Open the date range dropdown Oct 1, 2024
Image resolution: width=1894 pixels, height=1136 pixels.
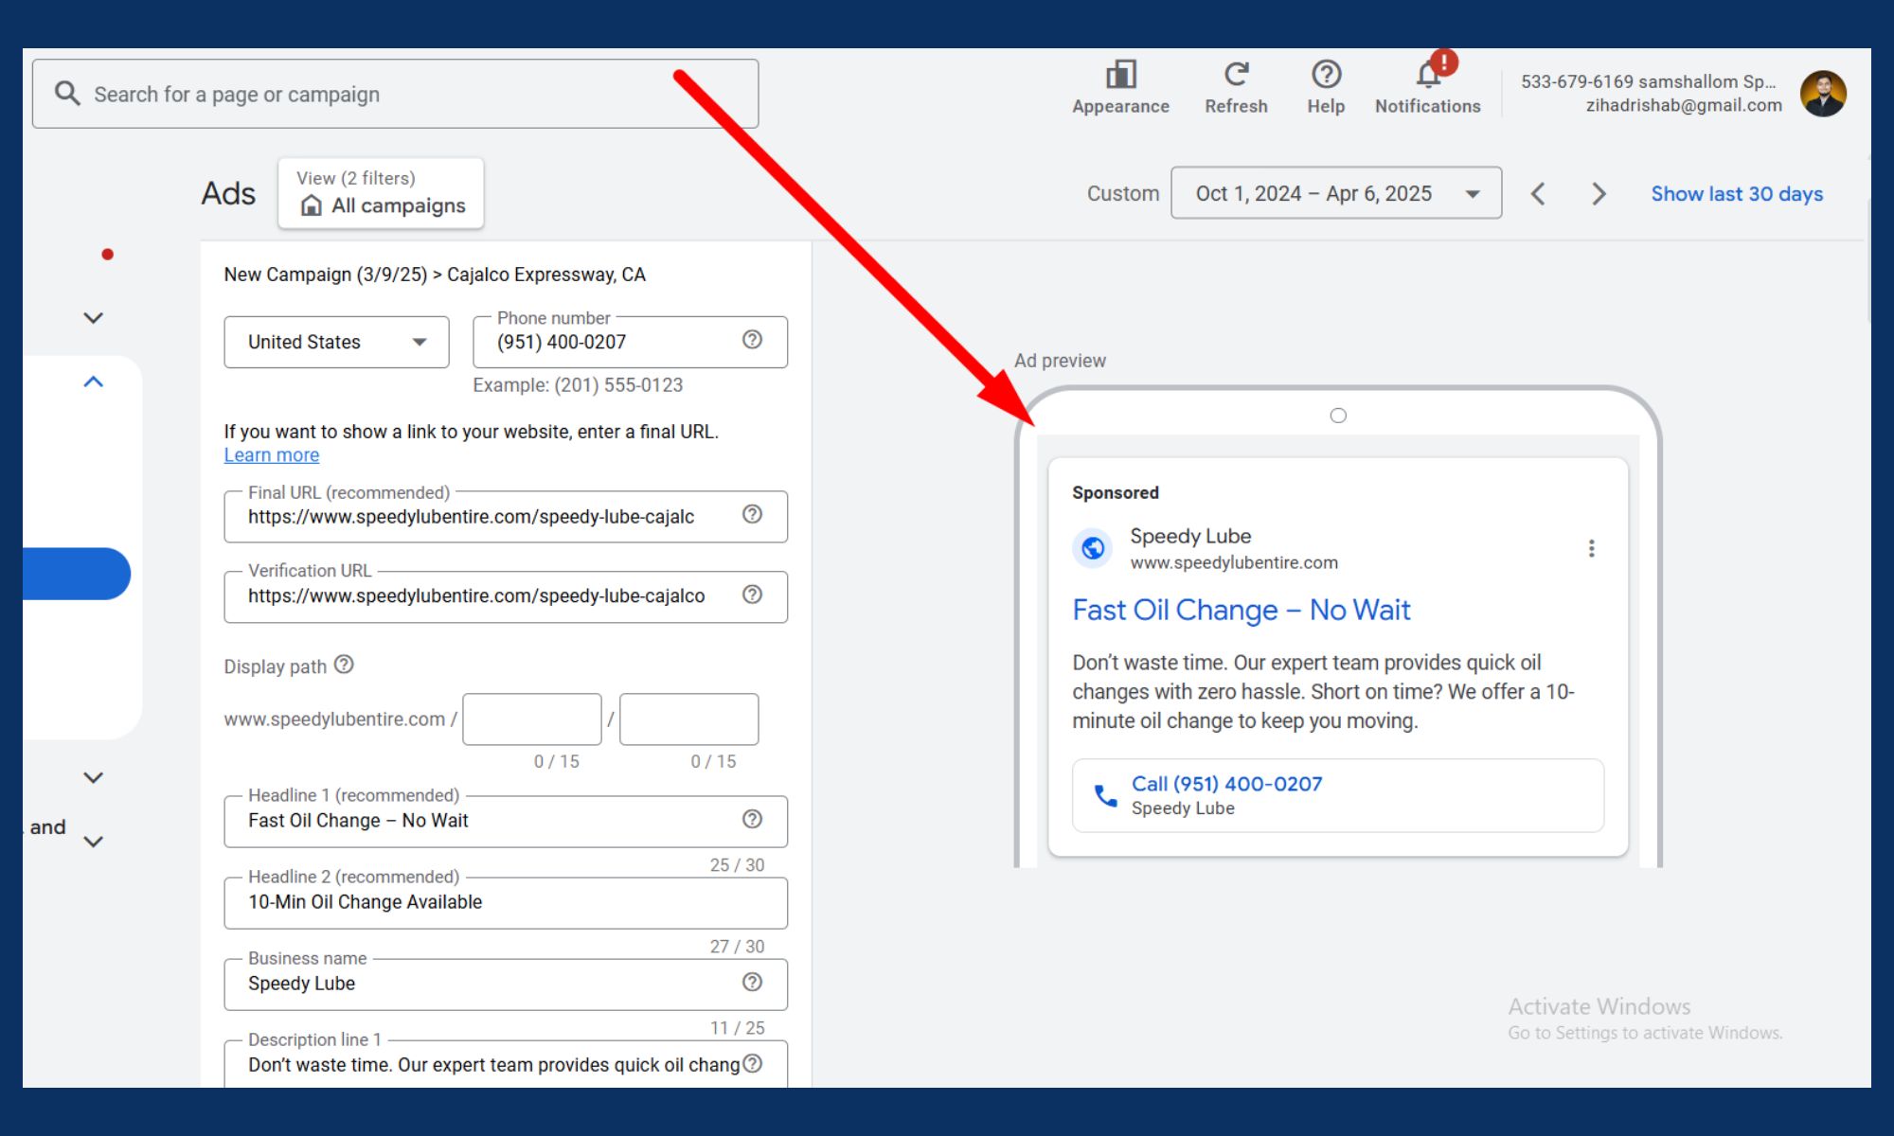tap(1336, 193)
